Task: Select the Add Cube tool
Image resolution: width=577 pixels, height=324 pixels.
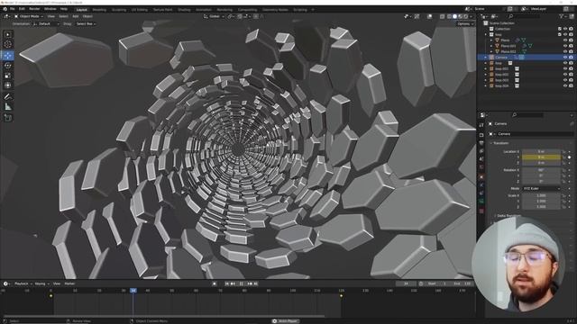Action: pyautogui.click(x=8, y=118)
